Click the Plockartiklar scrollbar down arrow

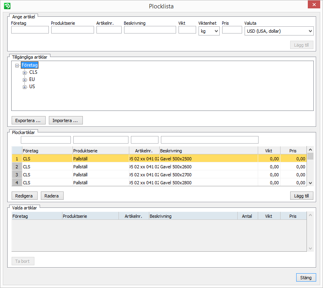[311, 183]
